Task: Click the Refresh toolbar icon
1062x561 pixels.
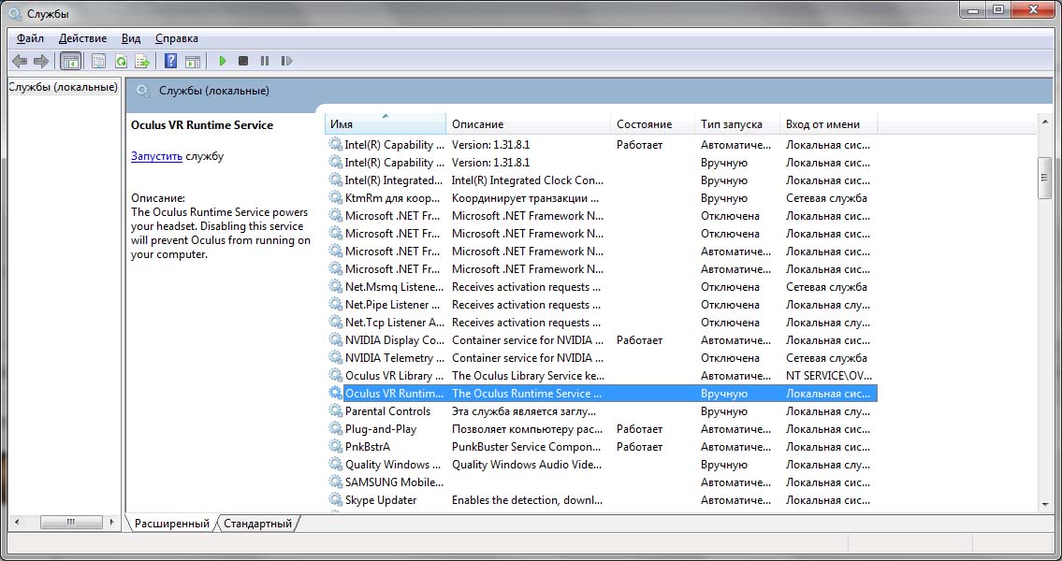Action: [121, 61]
